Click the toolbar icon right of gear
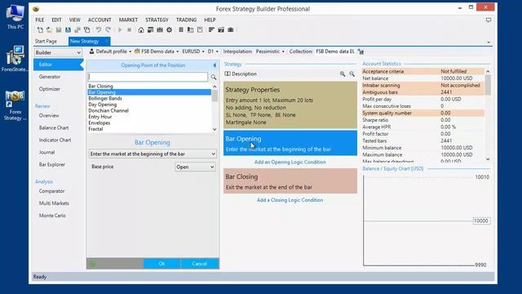The image size is (522, 294). tap(181, 30)
